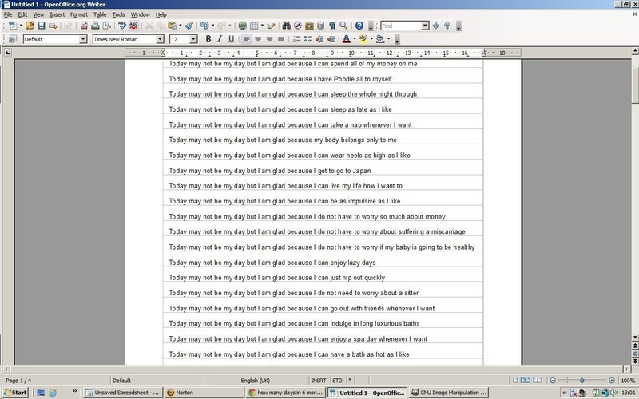Viewport: 639px width, 399px height.
Task: Toggle Bold formatting
Action: pos(208,38)
